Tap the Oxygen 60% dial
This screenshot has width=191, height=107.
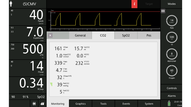[x=172, y=71]
